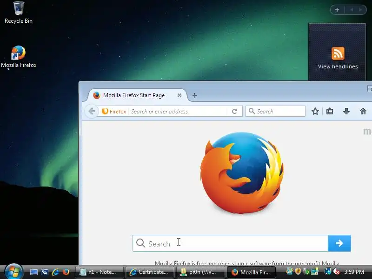Switch to pr0n network folder taskbar button

pos(200,272)
